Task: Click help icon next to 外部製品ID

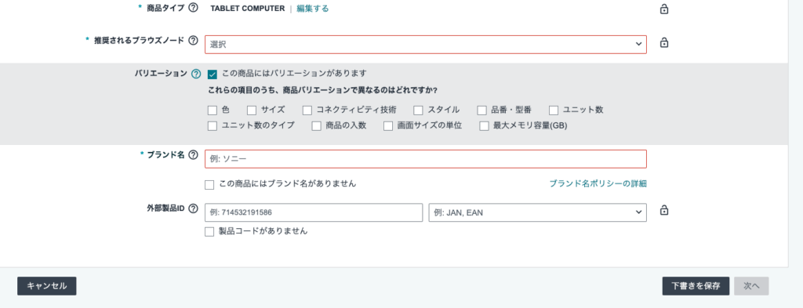Action: coord(193,208)
